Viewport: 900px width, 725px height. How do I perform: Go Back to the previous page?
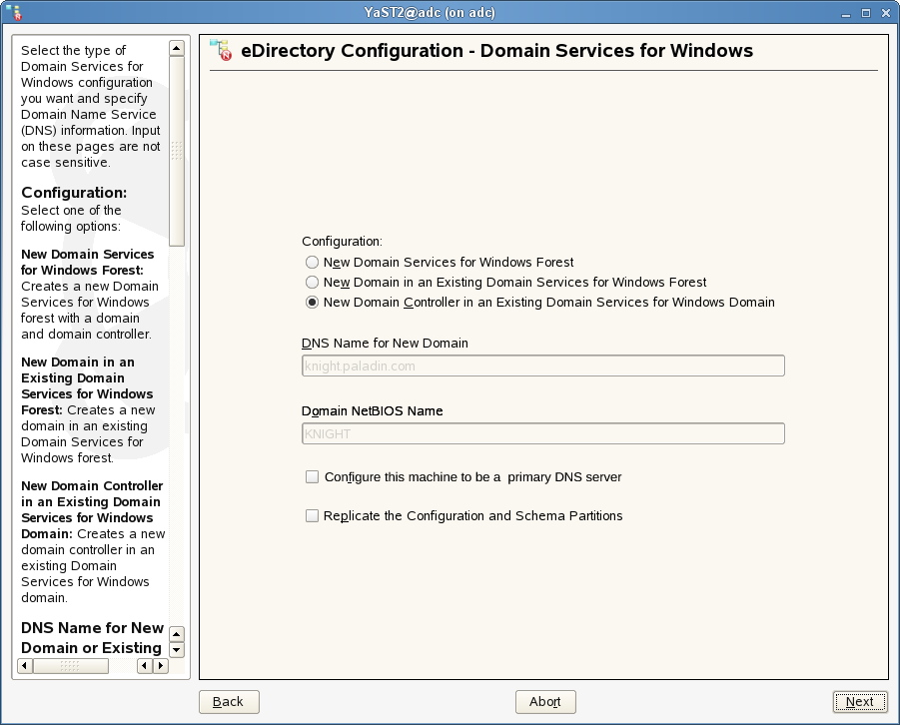click(x=229, y=702)
